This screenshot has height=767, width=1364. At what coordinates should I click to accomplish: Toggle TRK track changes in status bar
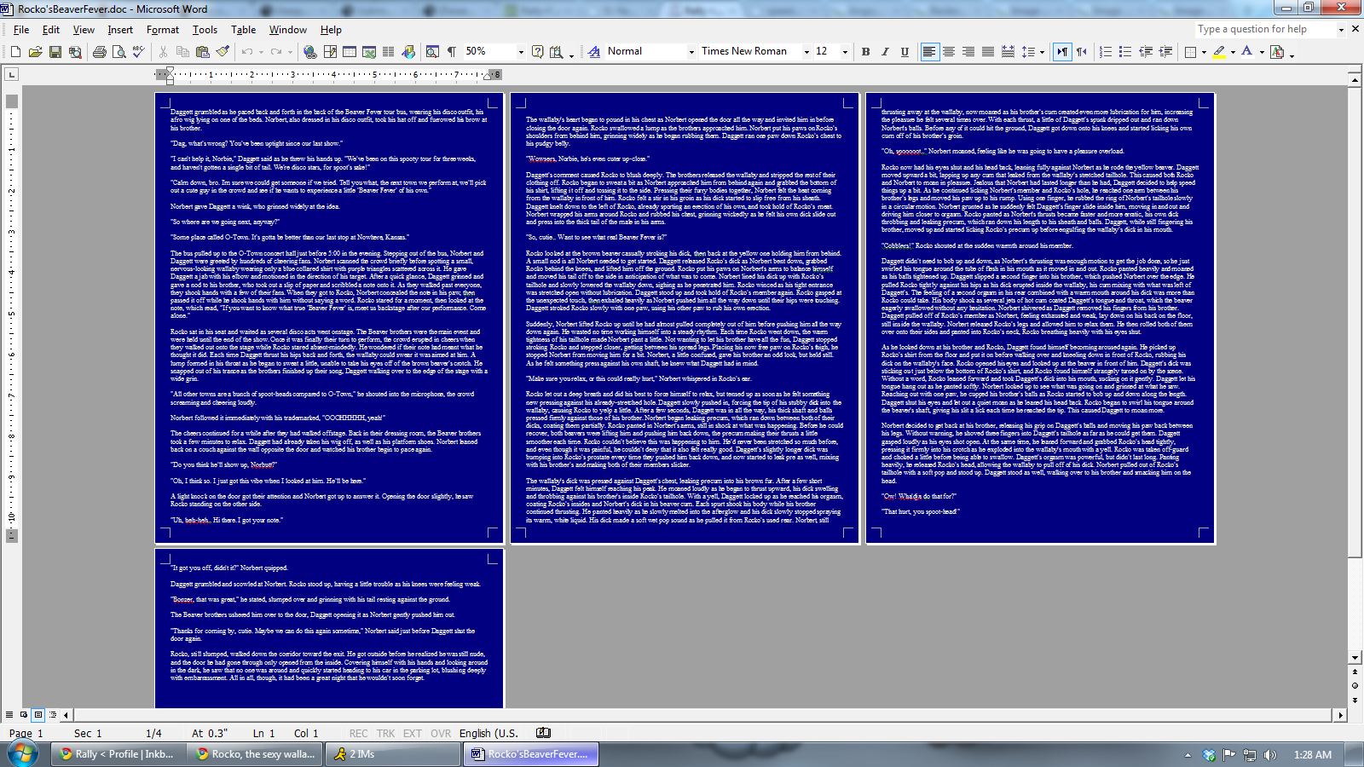point(385,733)
